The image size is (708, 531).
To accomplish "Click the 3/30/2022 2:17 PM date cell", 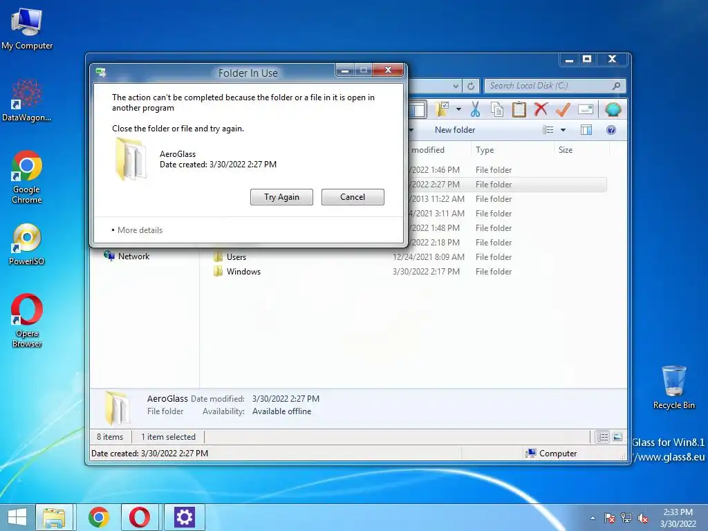I will [426, 271].
